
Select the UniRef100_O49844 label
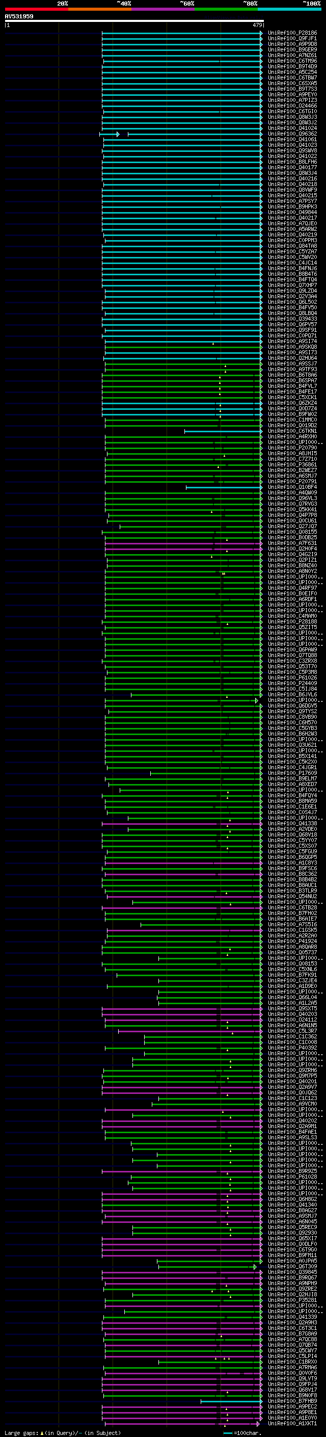coord(292,212)
